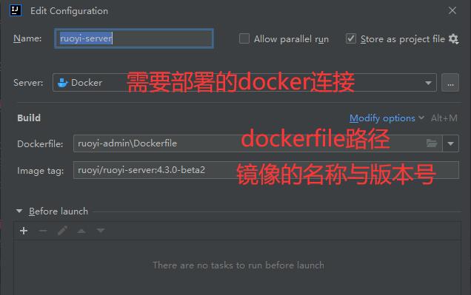Collapse the Before launch section
Image resolution: width=471 pixels, height=295 pixels.
[x=19, y=211]
